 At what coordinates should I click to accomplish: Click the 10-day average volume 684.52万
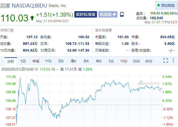30,50
